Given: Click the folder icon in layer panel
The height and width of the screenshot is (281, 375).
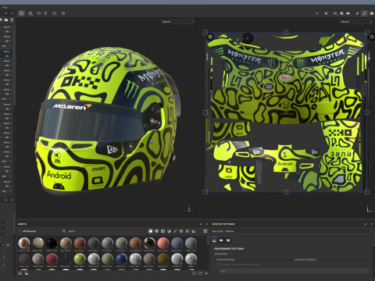Looking at the screenshot, I should [6, 20].
